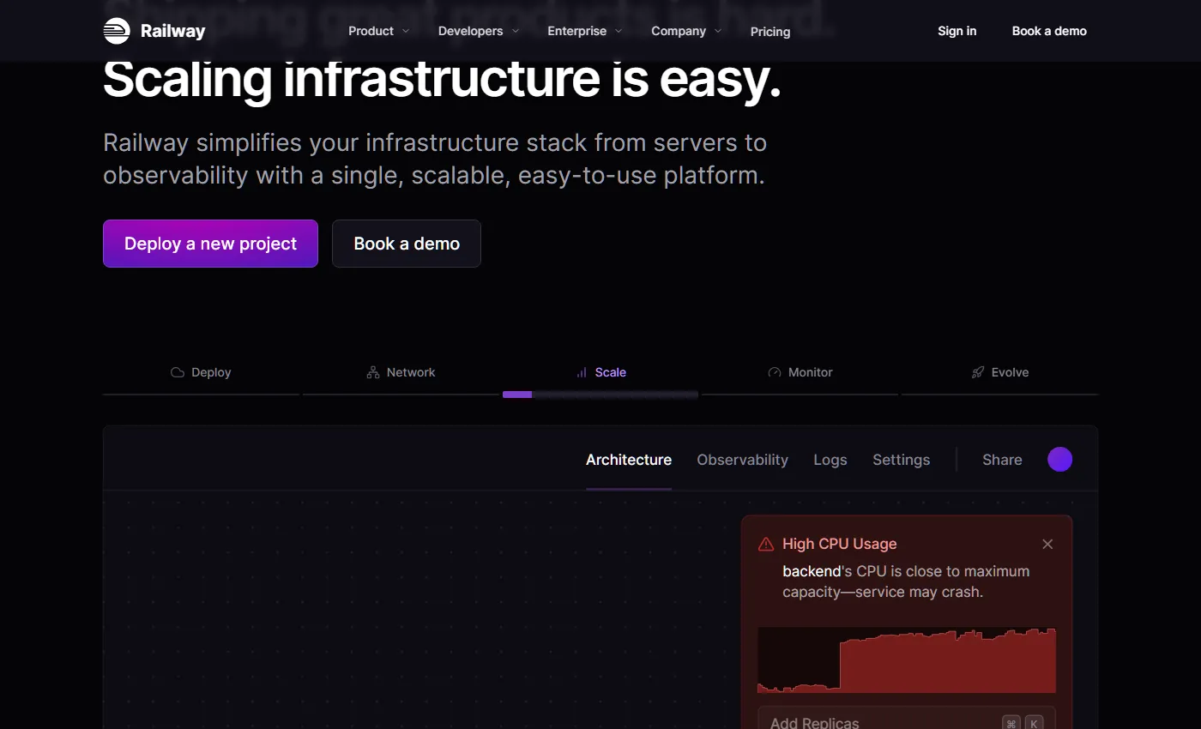Open the Logs tab
This screenshot has height=729, width=1201.
point(830,460)
